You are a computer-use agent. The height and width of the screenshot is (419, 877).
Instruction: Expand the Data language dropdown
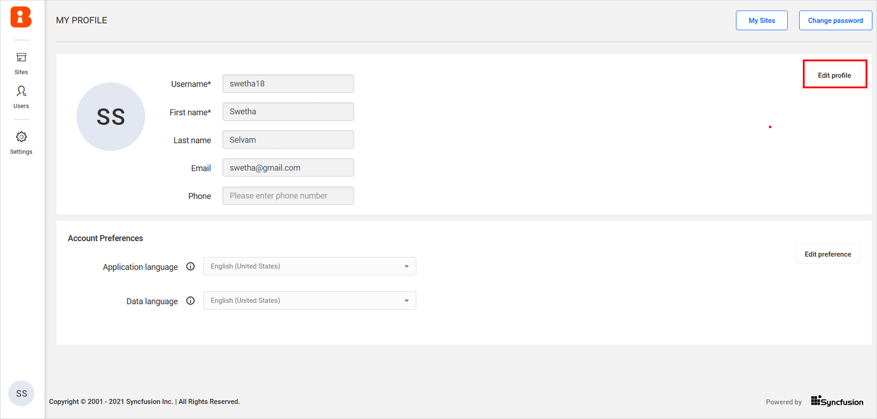(x=310, y=301)
